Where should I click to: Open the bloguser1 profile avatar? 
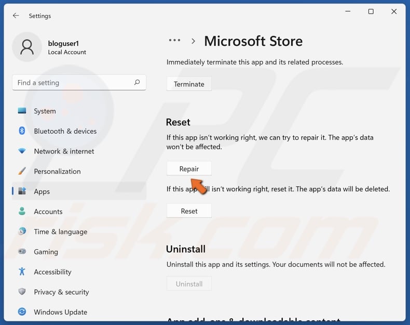tap(27, 47)
